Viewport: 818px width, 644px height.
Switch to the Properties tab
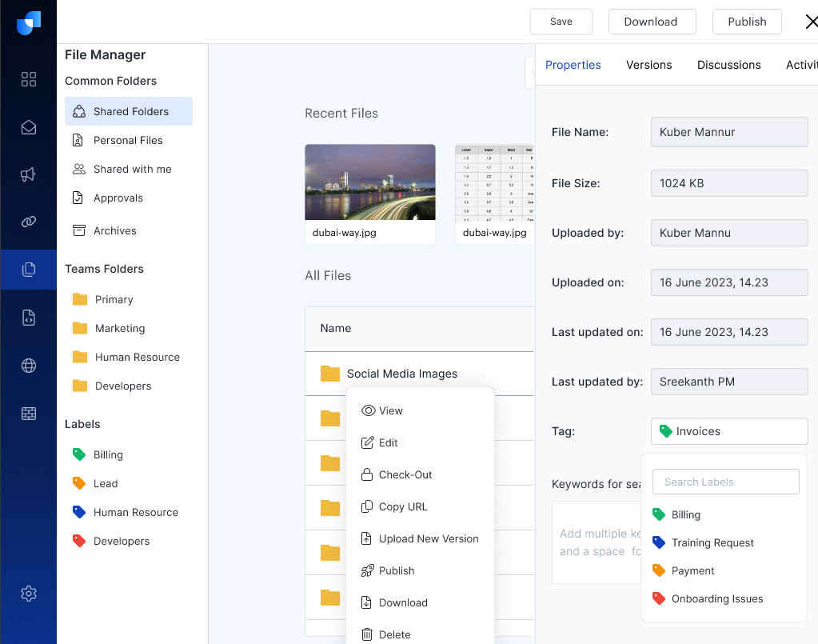click(x=573, y=65)
